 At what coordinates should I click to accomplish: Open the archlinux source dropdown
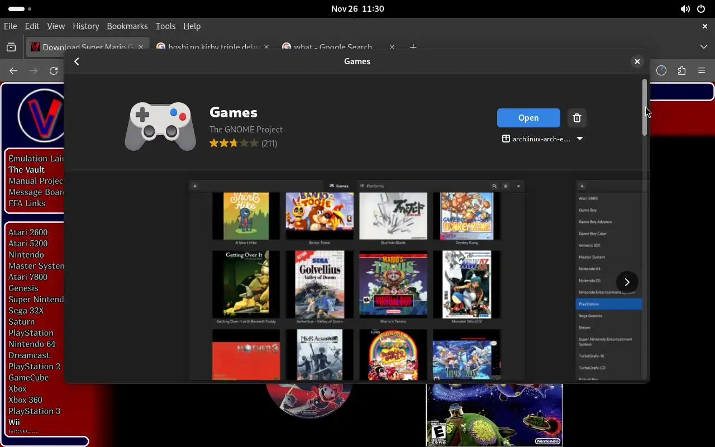tap(542, 139)
